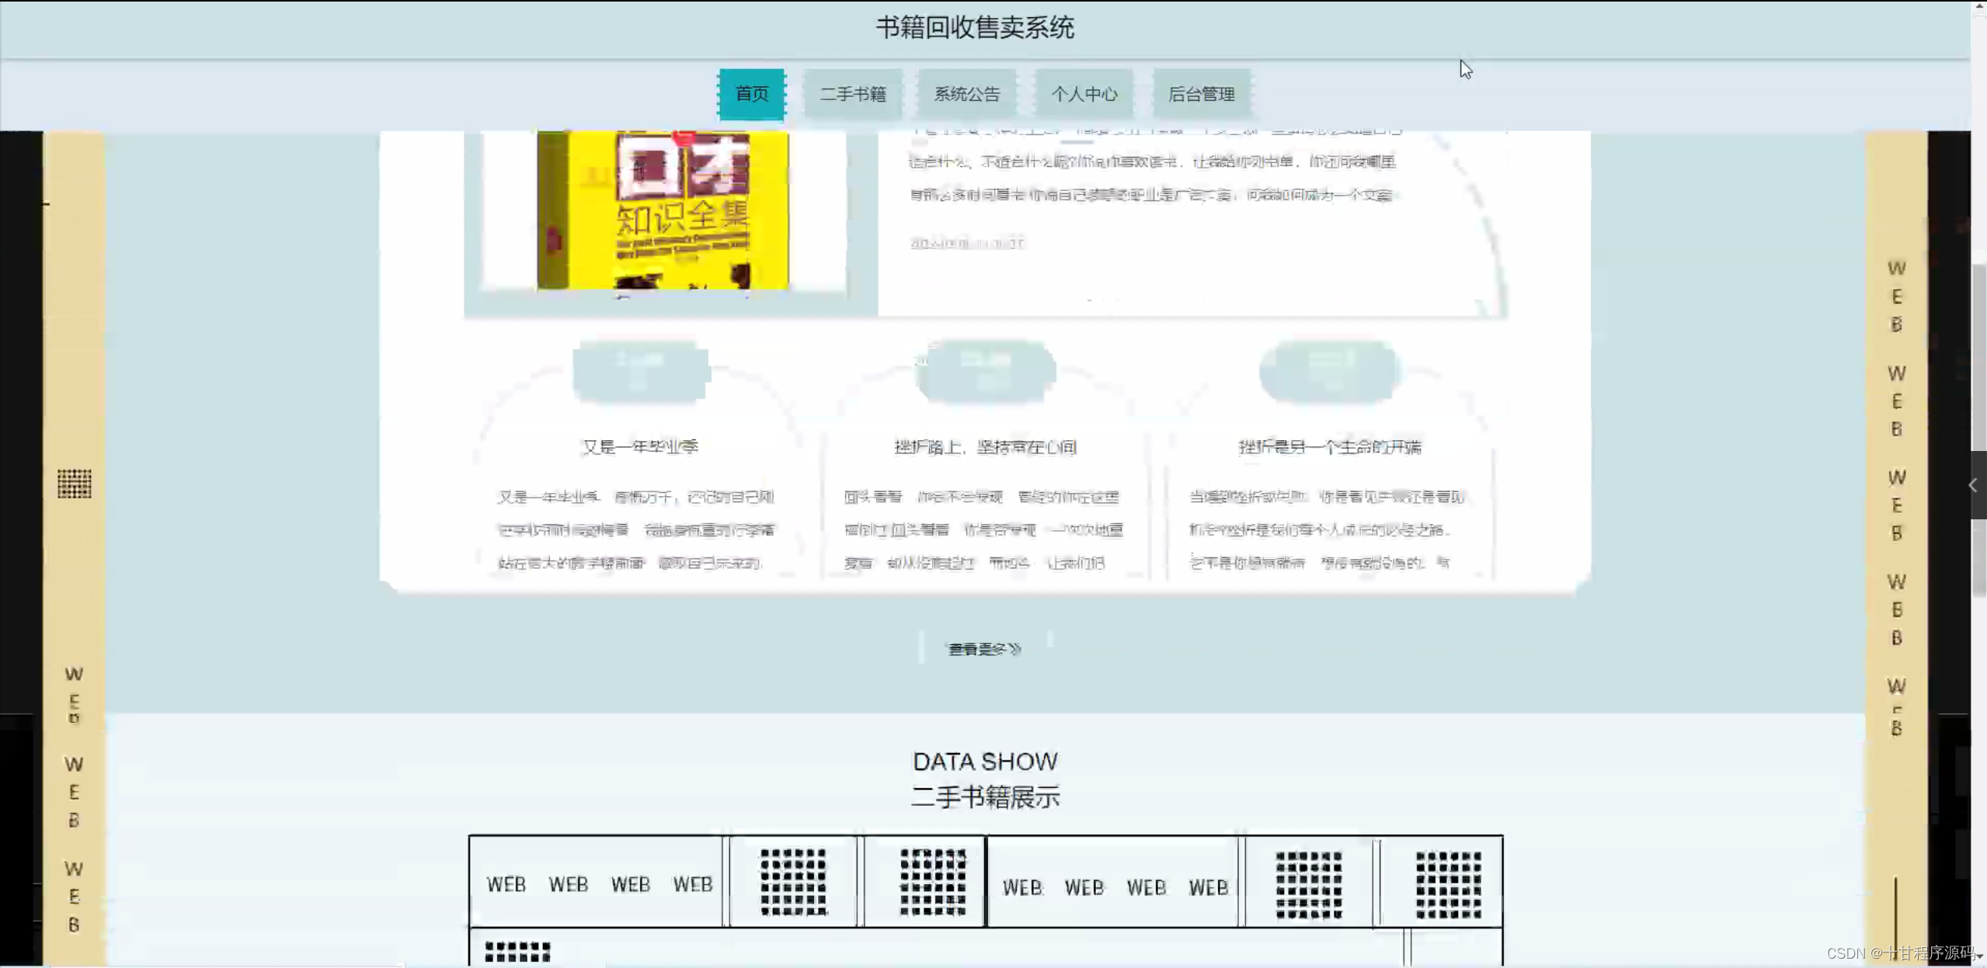
Task: Enter 后台管理 from the nav bar
Action: click(x=1201, y=94)
